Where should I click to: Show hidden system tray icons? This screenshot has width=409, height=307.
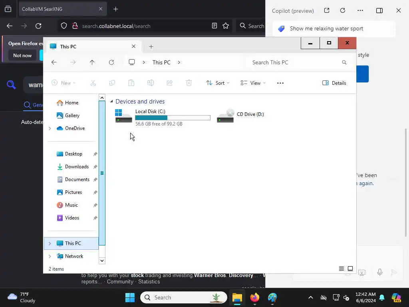tap(311, 297)
